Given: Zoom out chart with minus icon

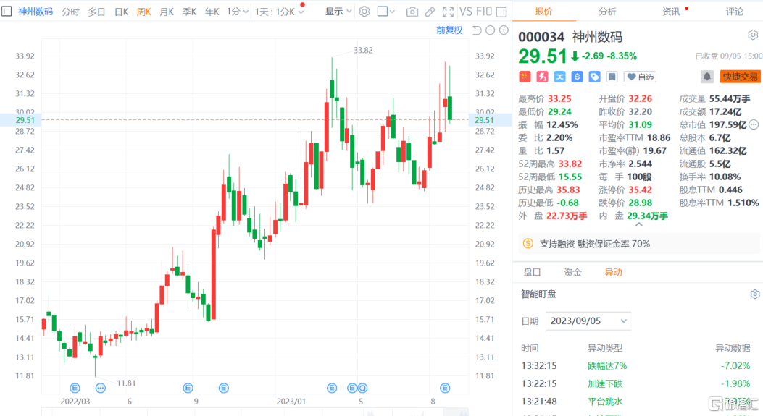Looking at the screenshot, I should pos(491,30).
